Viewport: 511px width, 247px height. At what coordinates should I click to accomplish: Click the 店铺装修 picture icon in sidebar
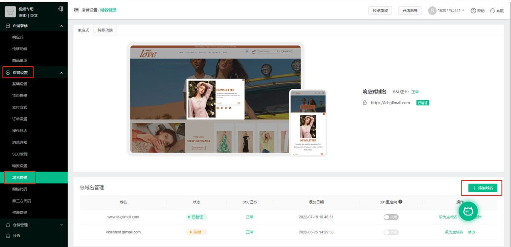(x=8, y=26)
